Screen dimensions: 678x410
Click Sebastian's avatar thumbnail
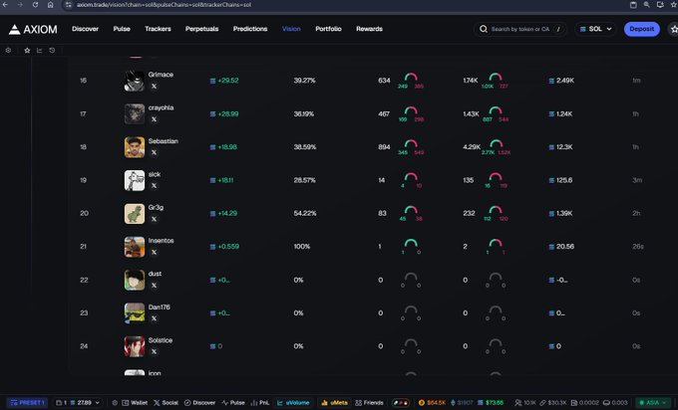pyautogui.click(x=135, y=147)
